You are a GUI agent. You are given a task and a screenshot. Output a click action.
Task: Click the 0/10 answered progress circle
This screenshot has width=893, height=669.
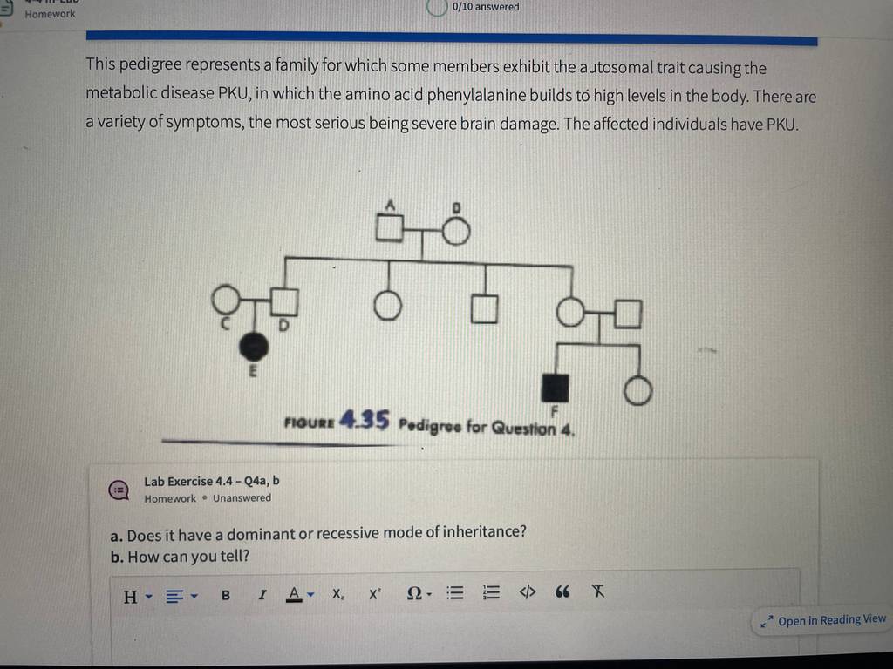pyautogui.click(x=437, y=7)
